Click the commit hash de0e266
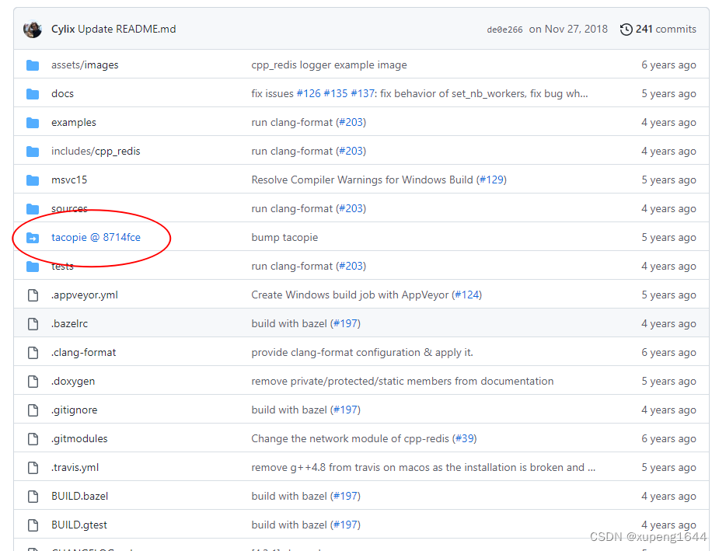The width and height of the screenshot is (719, 551). pos(504,29)
